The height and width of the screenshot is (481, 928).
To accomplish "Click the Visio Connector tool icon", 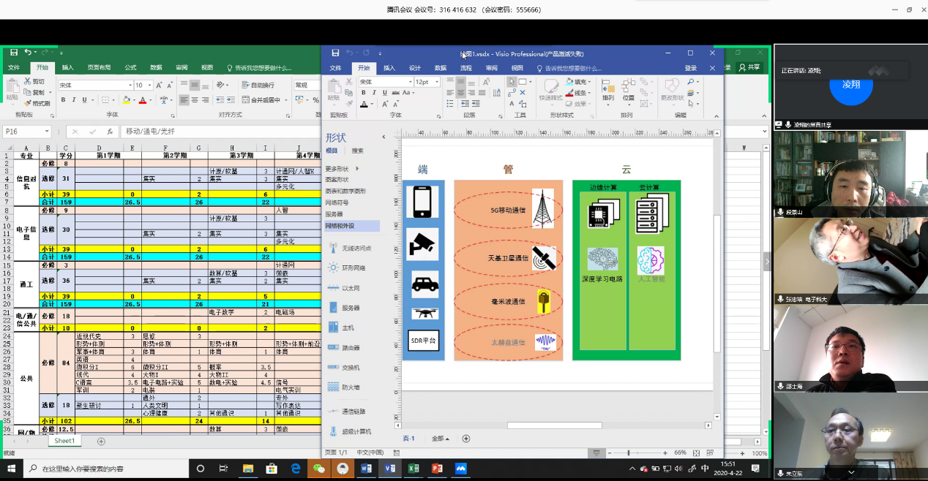I will coord(512,93).
